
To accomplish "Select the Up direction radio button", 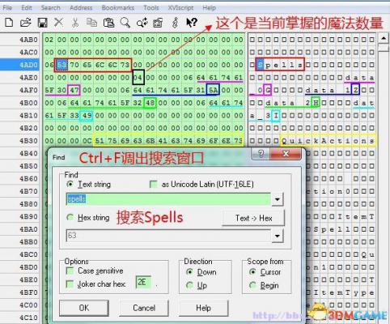I will point(190,285).
